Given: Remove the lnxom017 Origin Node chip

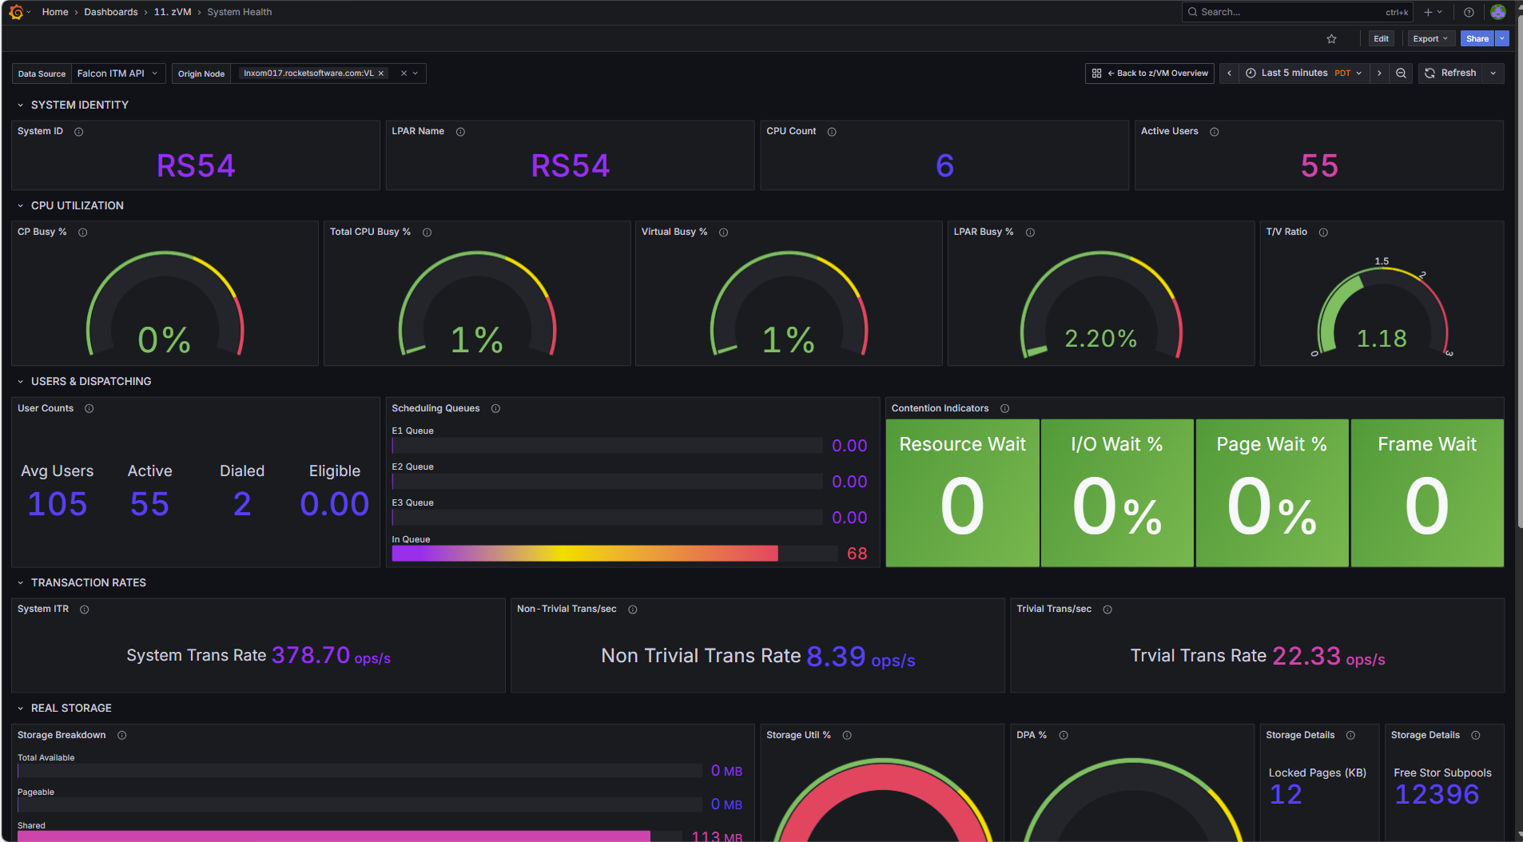Looking at the screenshot, I should tap(381, 73).
